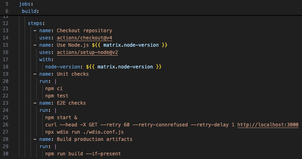302x159 pixels.
Task: Click line number 26 in gutter
Action: pos(6,125)
